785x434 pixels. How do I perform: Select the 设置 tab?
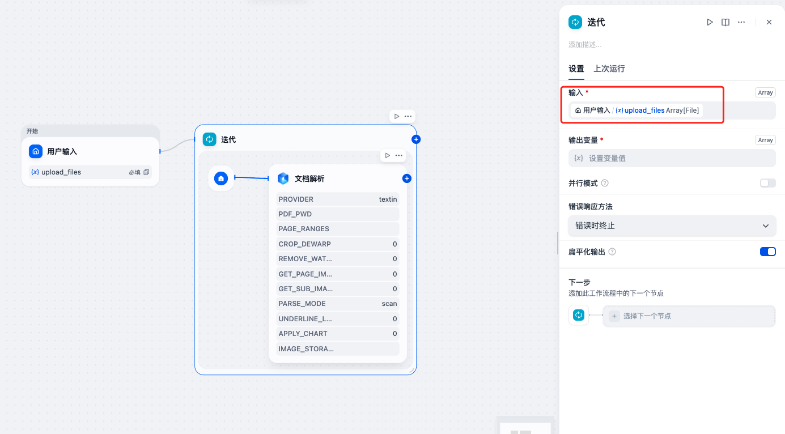point(576,68)
